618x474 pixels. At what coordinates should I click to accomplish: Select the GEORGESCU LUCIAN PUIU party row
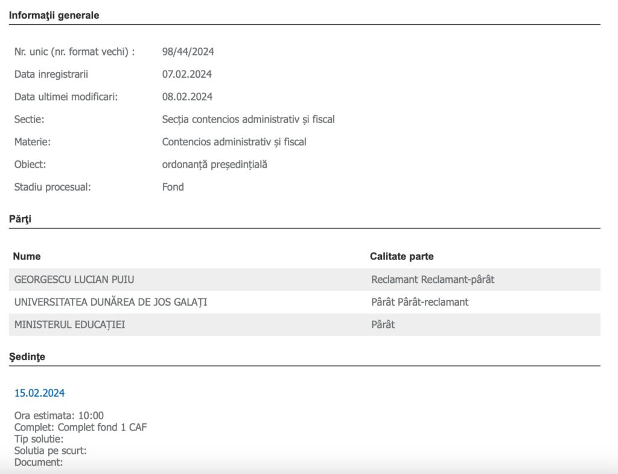click(74, 280)
